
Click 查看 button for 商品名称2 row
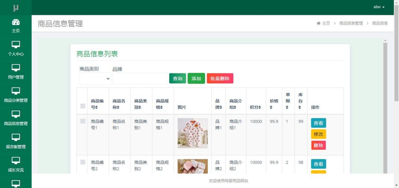318,164
